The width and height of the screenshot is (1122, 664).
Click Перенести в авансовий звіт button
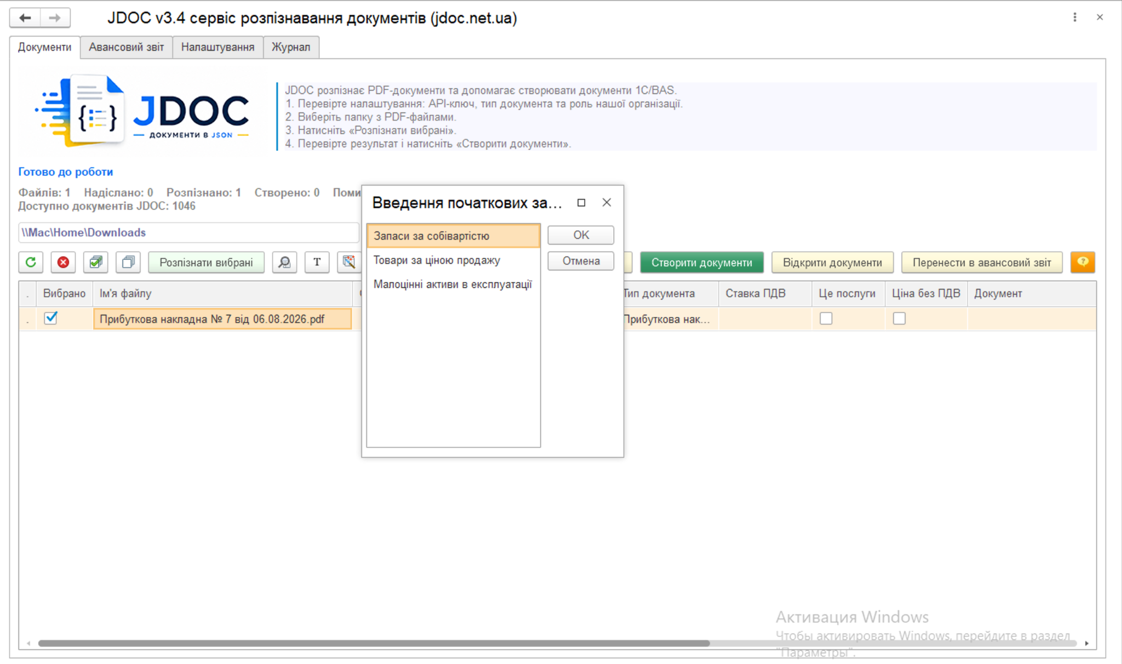pos(982,262)
